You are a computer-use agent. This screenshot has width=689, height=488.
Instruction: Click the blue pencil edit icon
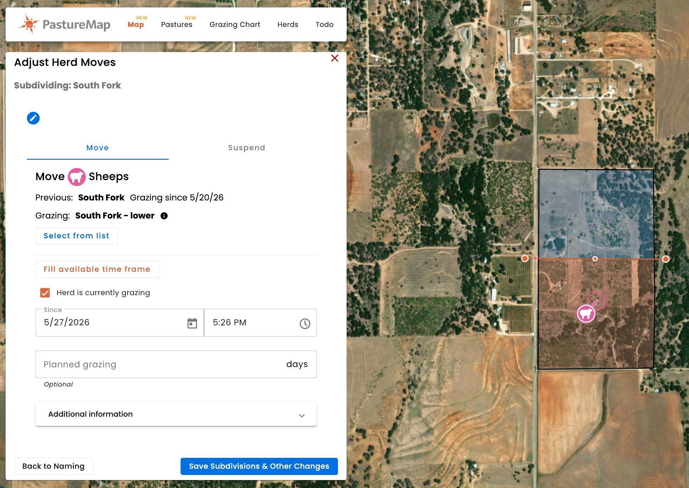(33, 118)
